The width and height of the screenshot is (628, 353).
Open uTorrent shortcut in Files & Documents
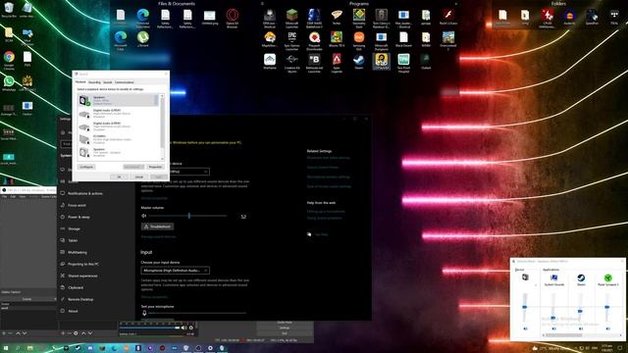(142, 39)
